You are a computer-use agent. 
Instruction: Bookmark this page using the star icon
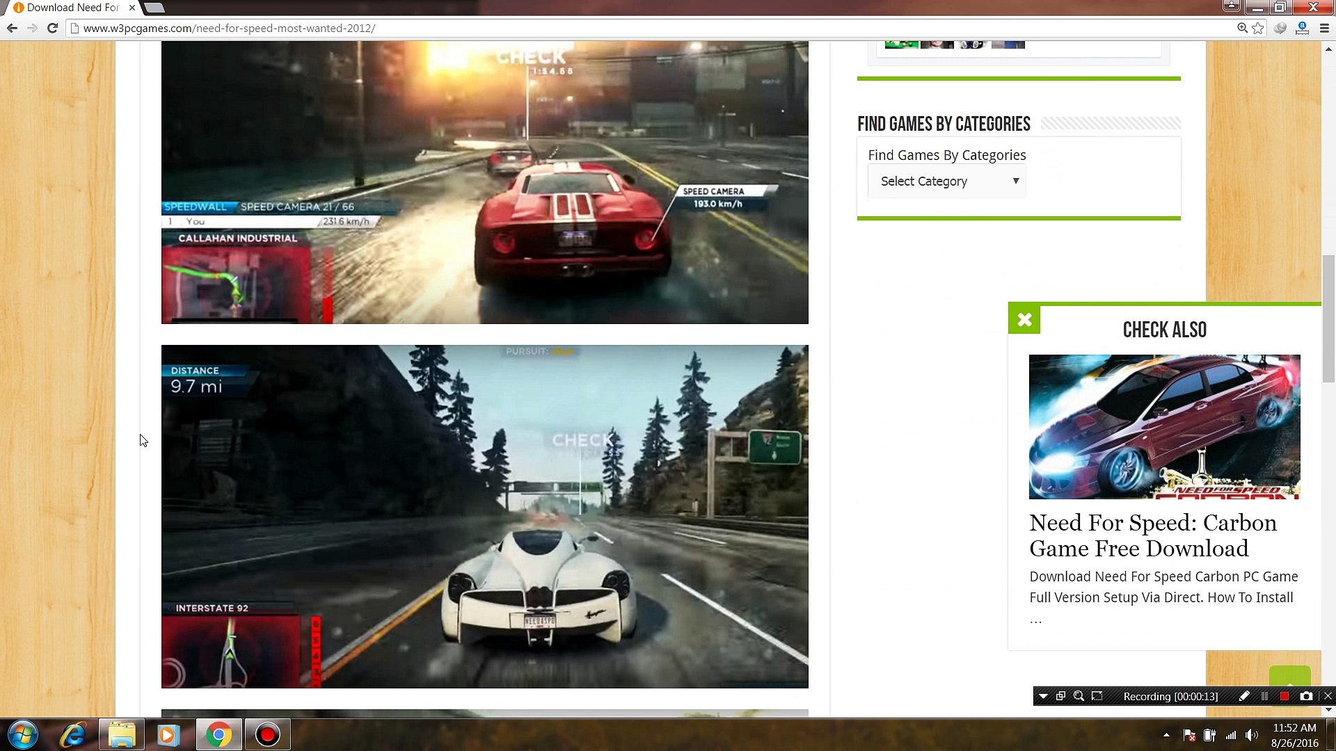tap(1257, 29)
